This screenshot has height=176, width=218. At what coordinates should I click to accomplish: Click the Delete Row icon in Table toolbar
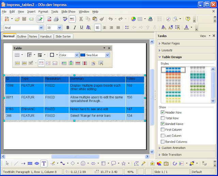[x=78, y=63]
